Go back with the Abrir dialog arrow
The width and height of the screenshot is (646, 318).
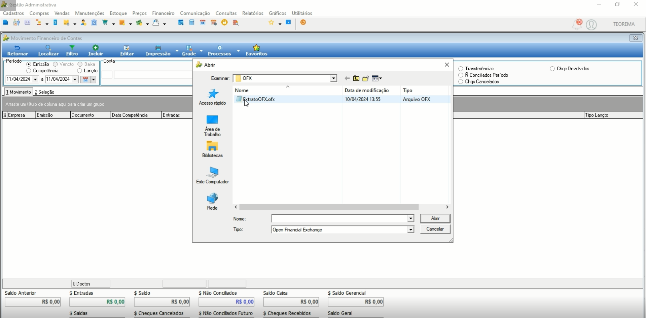[x=347, y=78]
